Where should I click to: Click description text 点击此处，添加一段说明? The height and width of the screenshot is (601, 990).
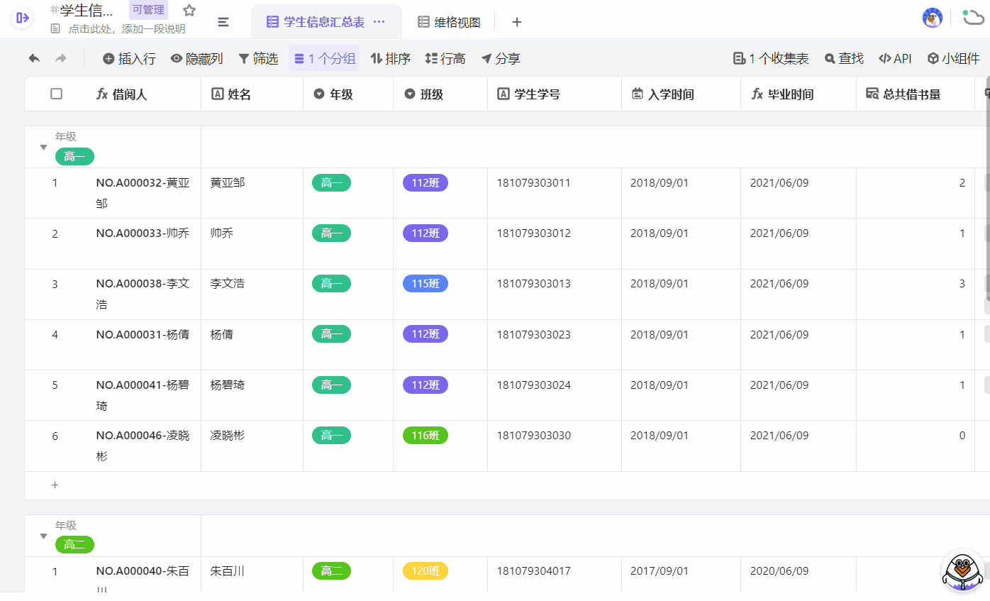point(127,29)
